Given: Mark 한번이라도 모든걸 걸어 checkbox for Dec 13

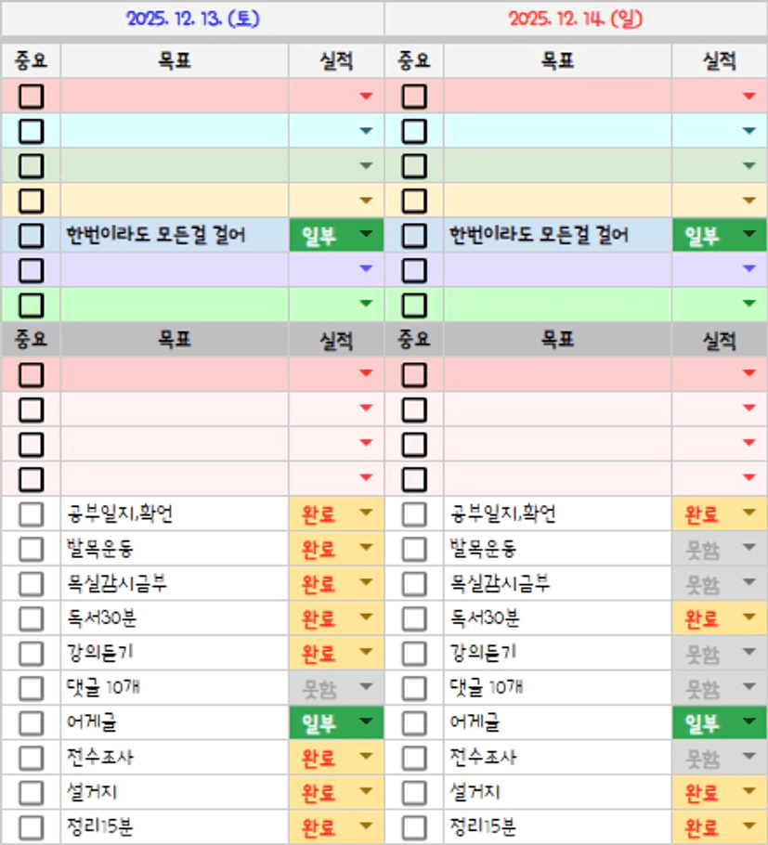Looking at the screenshot, I should coord(31,236).
